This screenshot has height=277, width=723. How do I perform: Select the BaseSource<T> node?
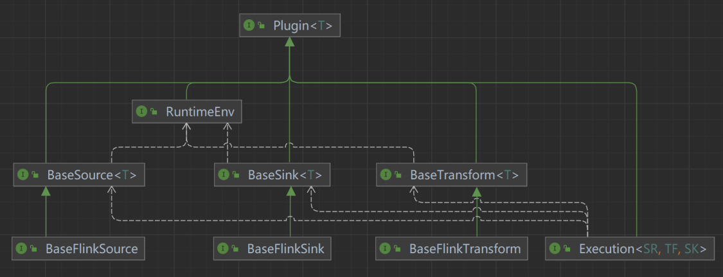click(79, 175)
